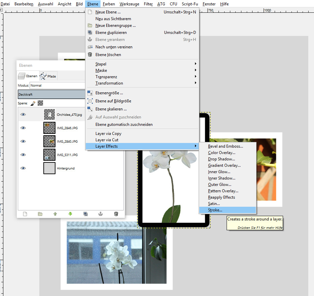Open the Layer Effects submenu
The image size is (314, 296).
point(142,146)
